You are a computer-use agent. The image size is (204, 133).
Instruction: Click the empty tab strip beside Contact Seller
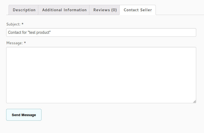tap(179, 10)
